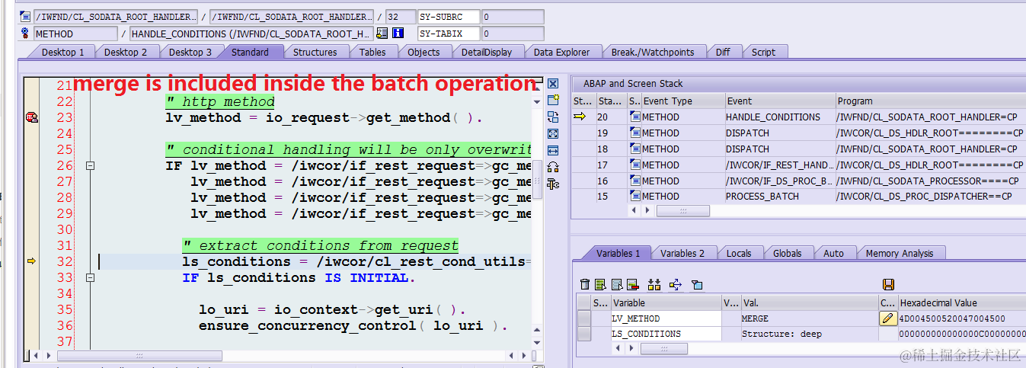
Task: Select the row marker for LS_CONDITIONS
Action: tap(584, 334)
